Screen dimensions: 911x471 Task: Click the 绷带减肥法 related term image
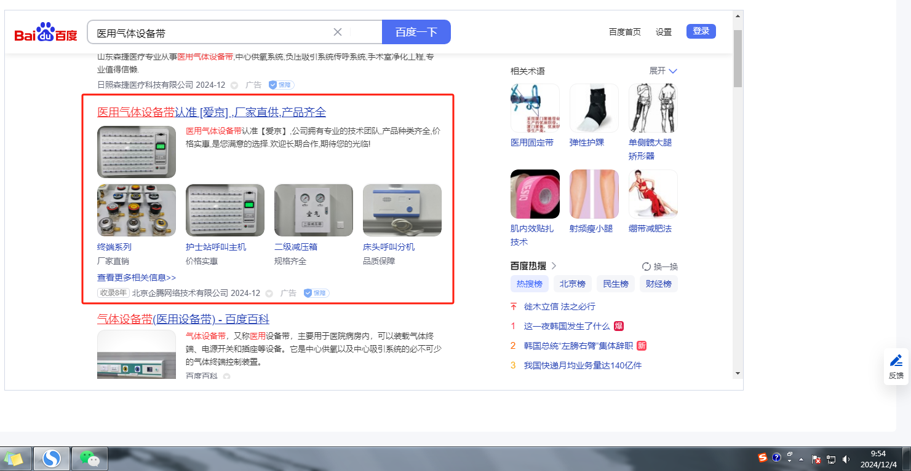point(653,194)
